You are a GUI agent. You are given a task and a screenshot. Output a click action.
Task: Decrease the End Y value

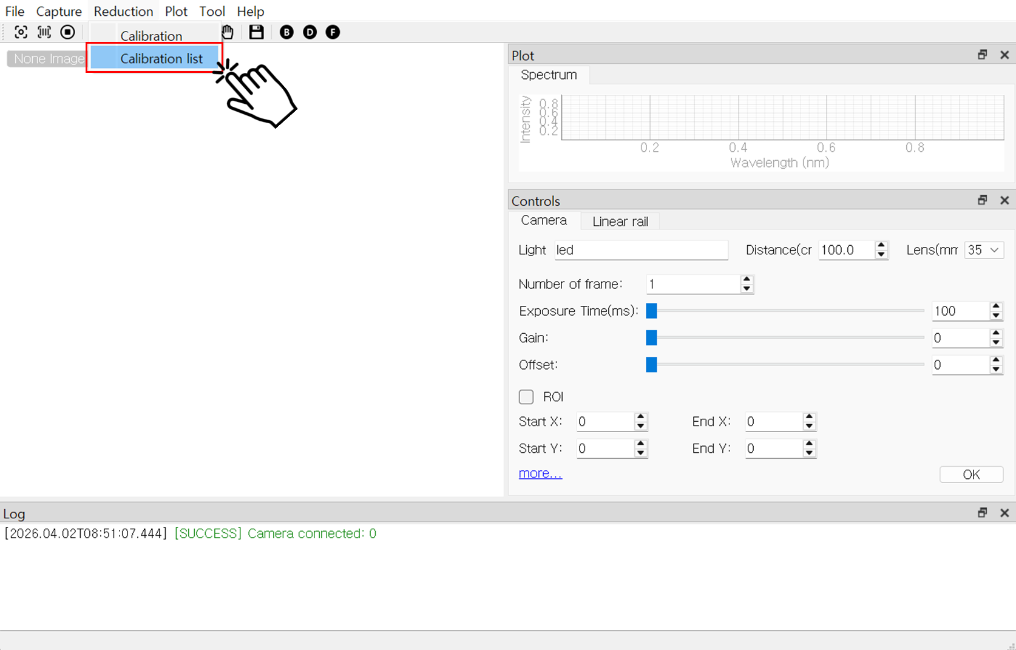(x=809, y=453)
